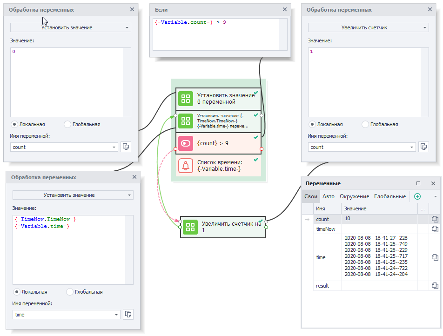Click copy icon in the result variable row
Image resolution: width=443 pixels, height=336 pixels.
click(x=435, y=286)
